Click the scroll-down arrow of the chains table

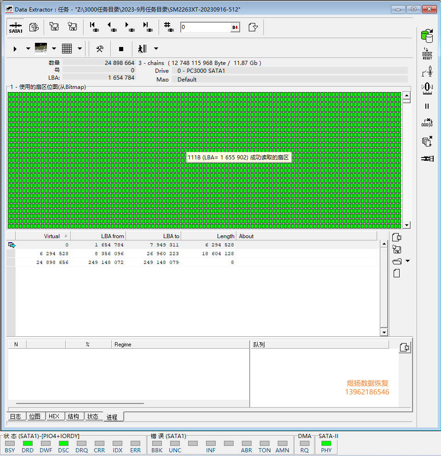(x=384, y=333)
